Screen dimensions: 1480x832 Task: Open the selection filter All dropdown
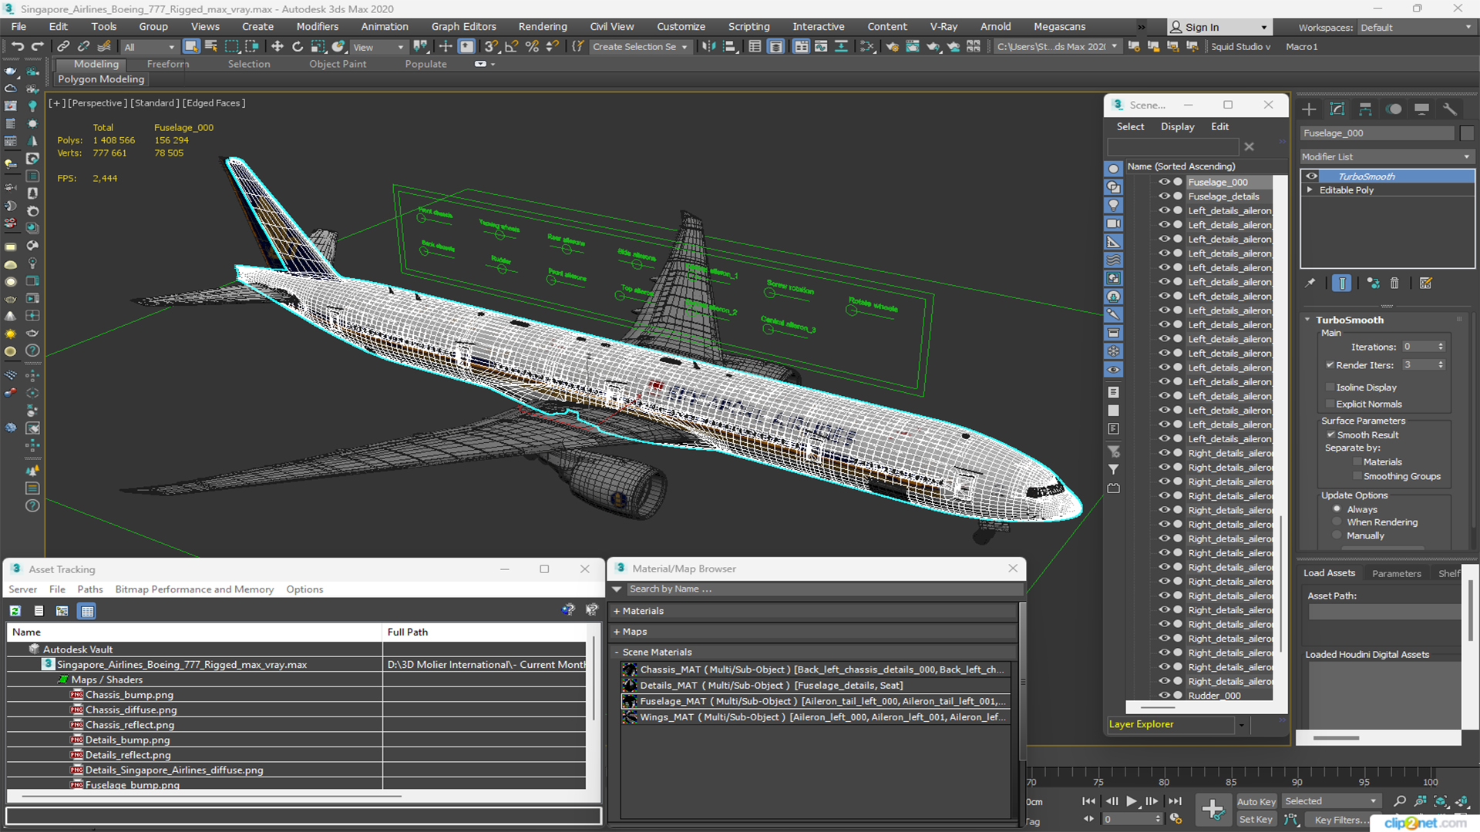click(149, 47)
